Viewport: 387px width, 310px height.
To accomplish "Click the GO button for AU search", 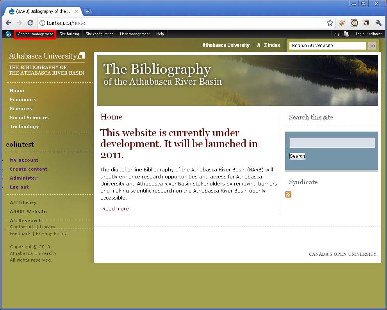I will click(x=372, y=46).
